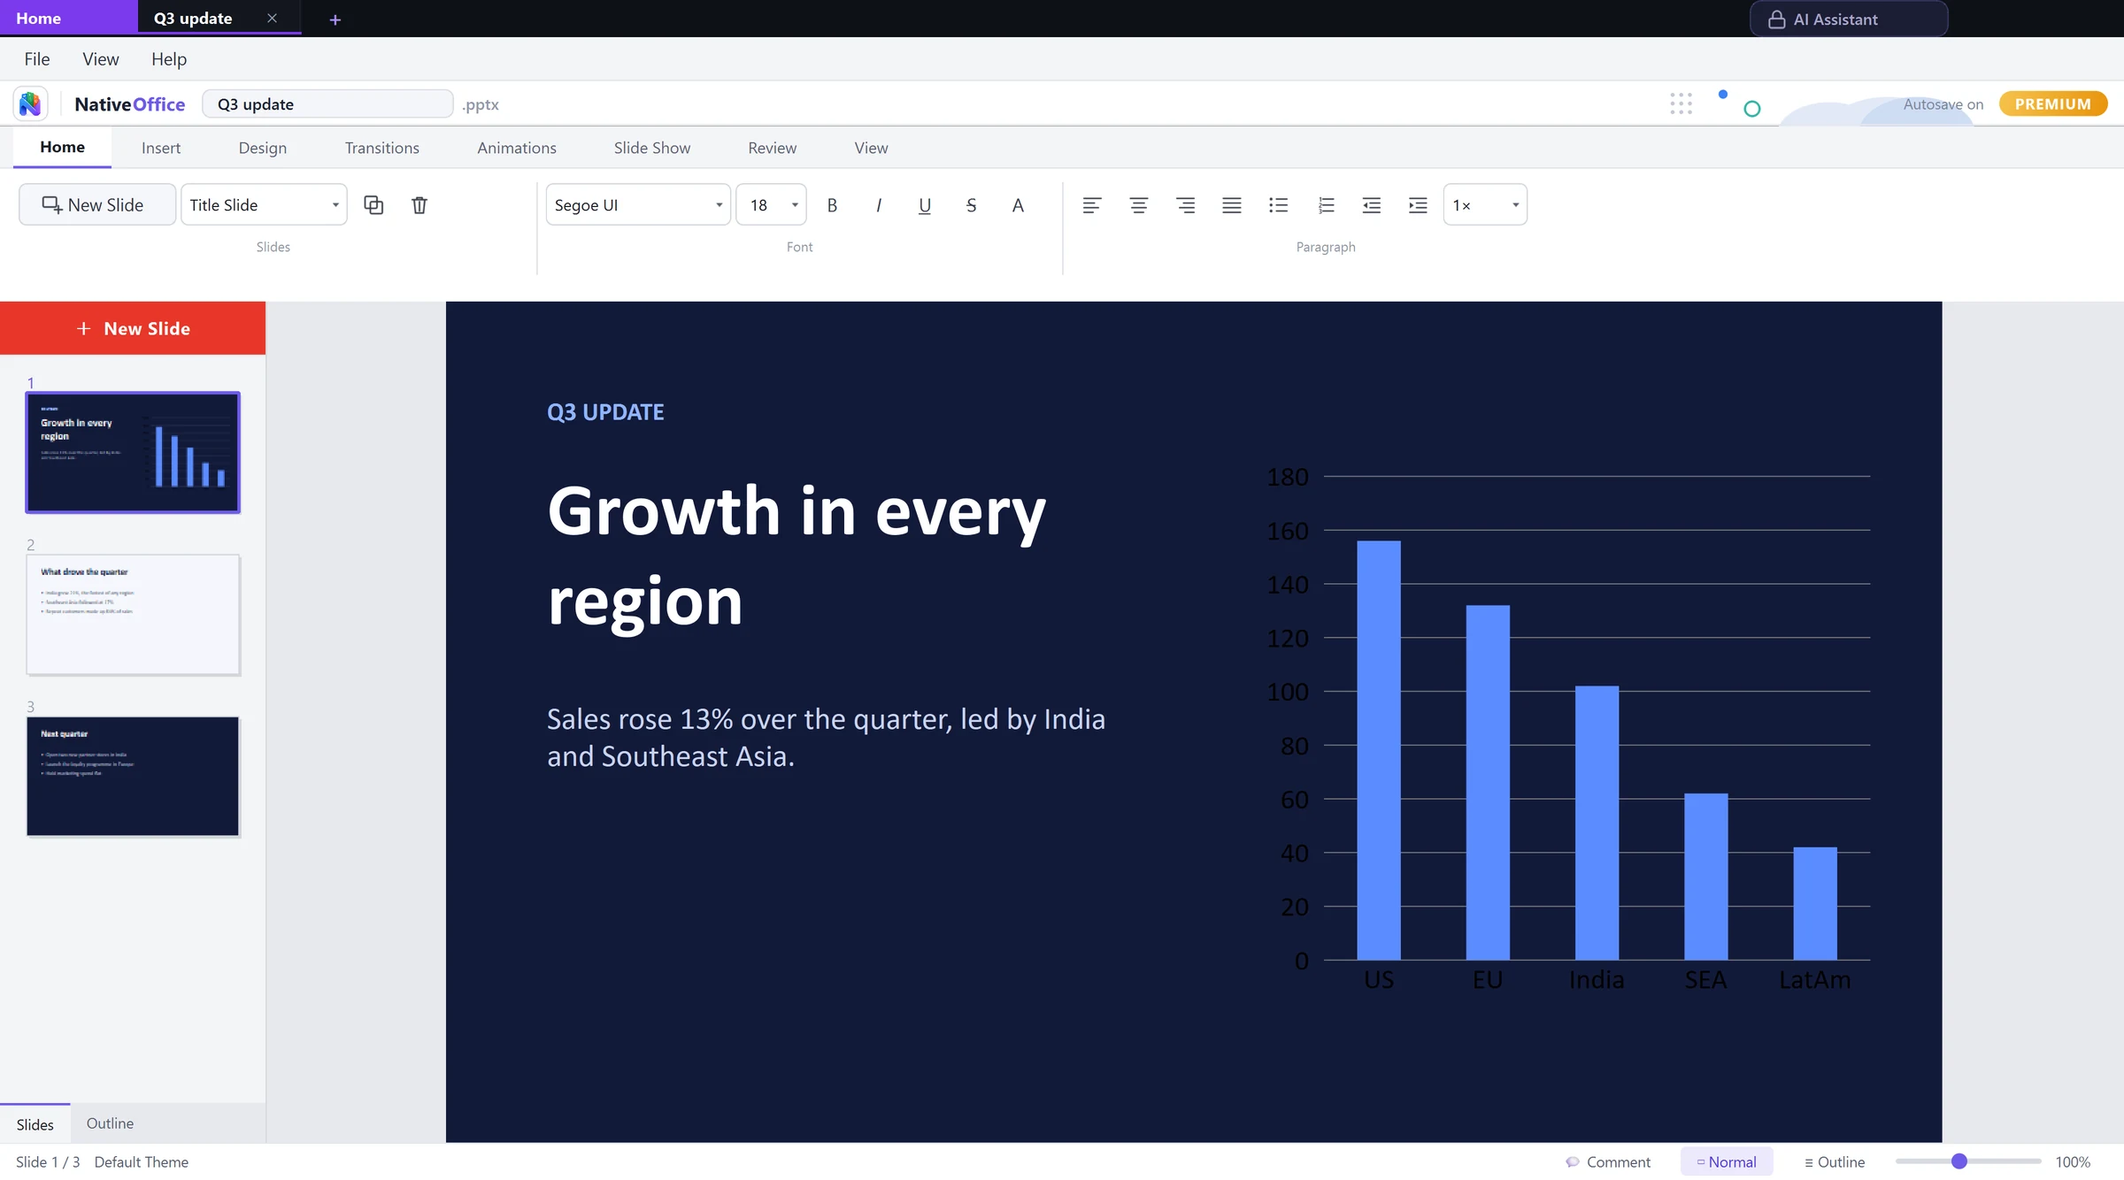Select slide 2 thumbnail
This screenshot has height=1180, width=2124.
[x=133, y=615]
